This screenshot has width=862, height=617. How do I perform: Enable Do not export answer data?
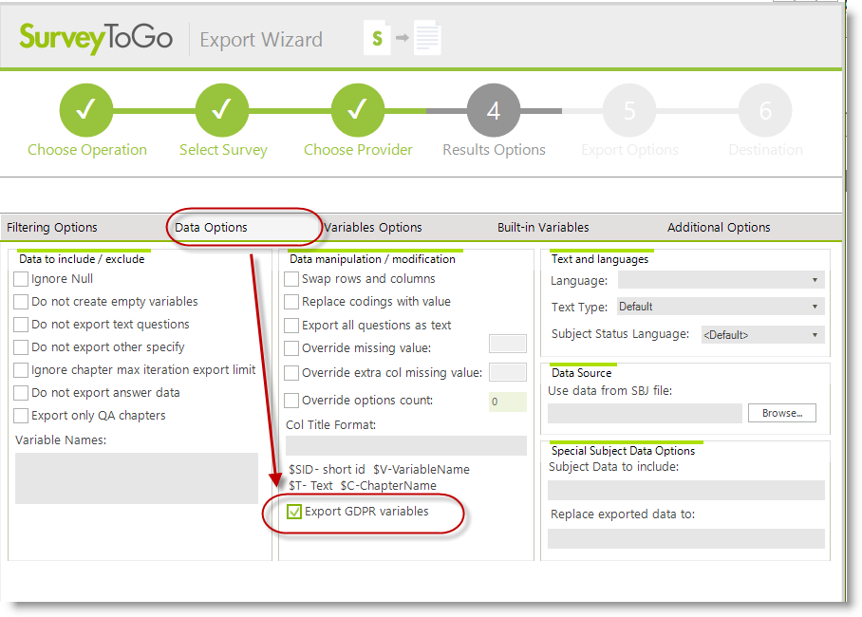pos(21,393)
